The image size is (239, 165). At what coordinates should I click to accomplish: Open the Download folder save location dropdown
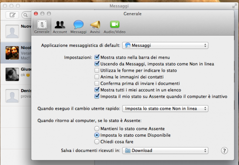coord(165,151)
